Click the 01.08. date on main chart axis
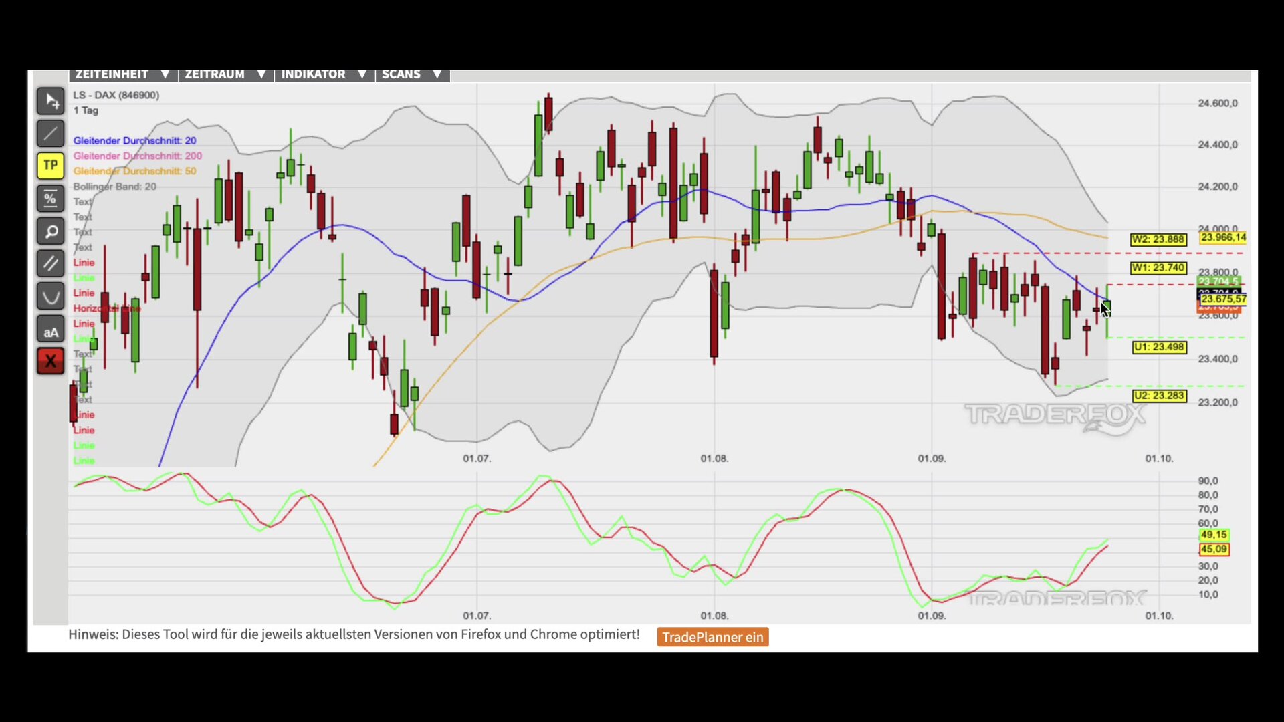 [714, 459]
